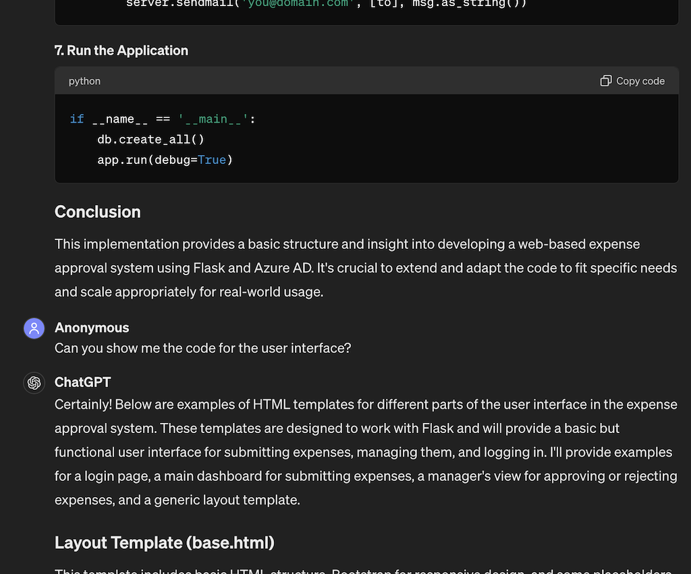Click the Anonymous question about user interface code

tap(201, 348)
